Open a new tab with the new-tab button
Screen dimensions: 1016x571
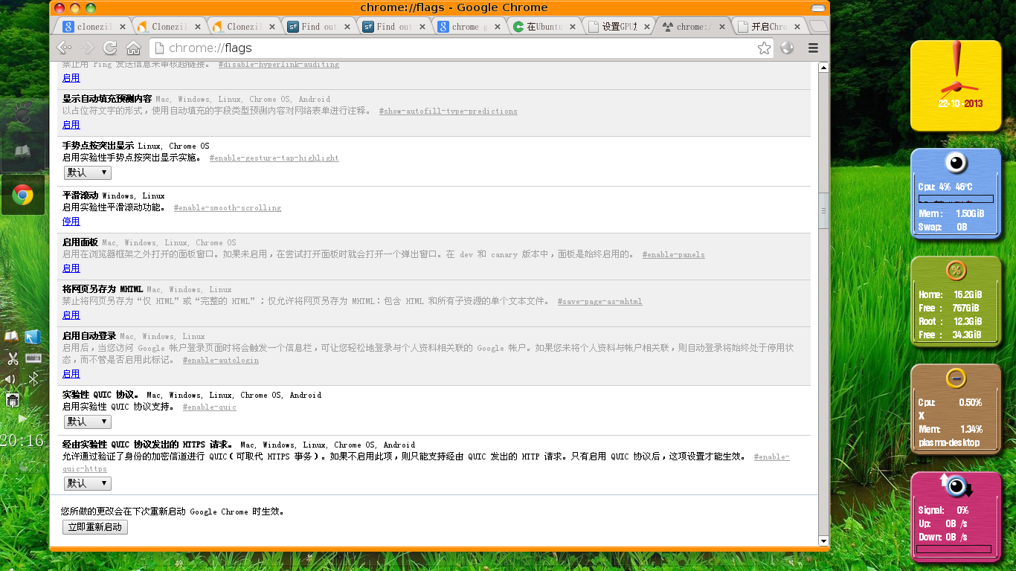818,27
